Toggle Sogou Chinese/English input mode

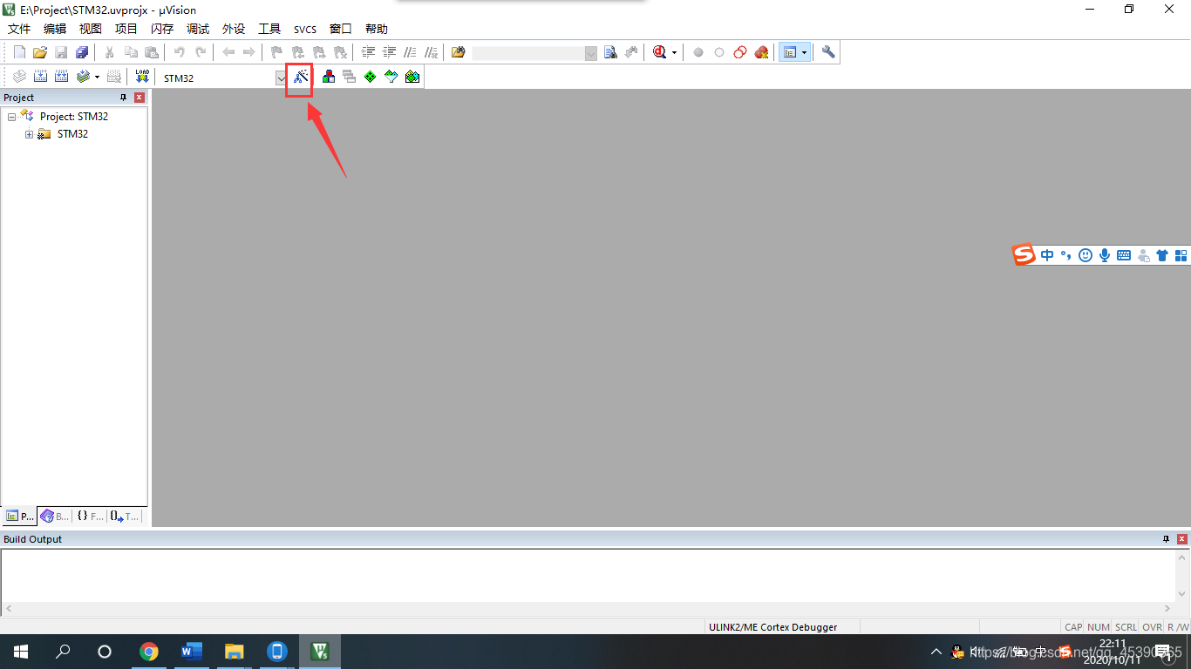[x=1047, y=255]
